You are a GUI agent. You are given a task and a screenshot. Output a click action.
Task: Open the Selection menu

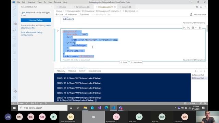[x=31, y=2]
